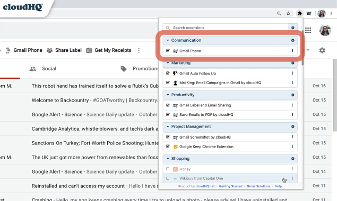The image size is (337, 201).
Task: Enable the Honey extension checkbox
Action: [168, 169]
